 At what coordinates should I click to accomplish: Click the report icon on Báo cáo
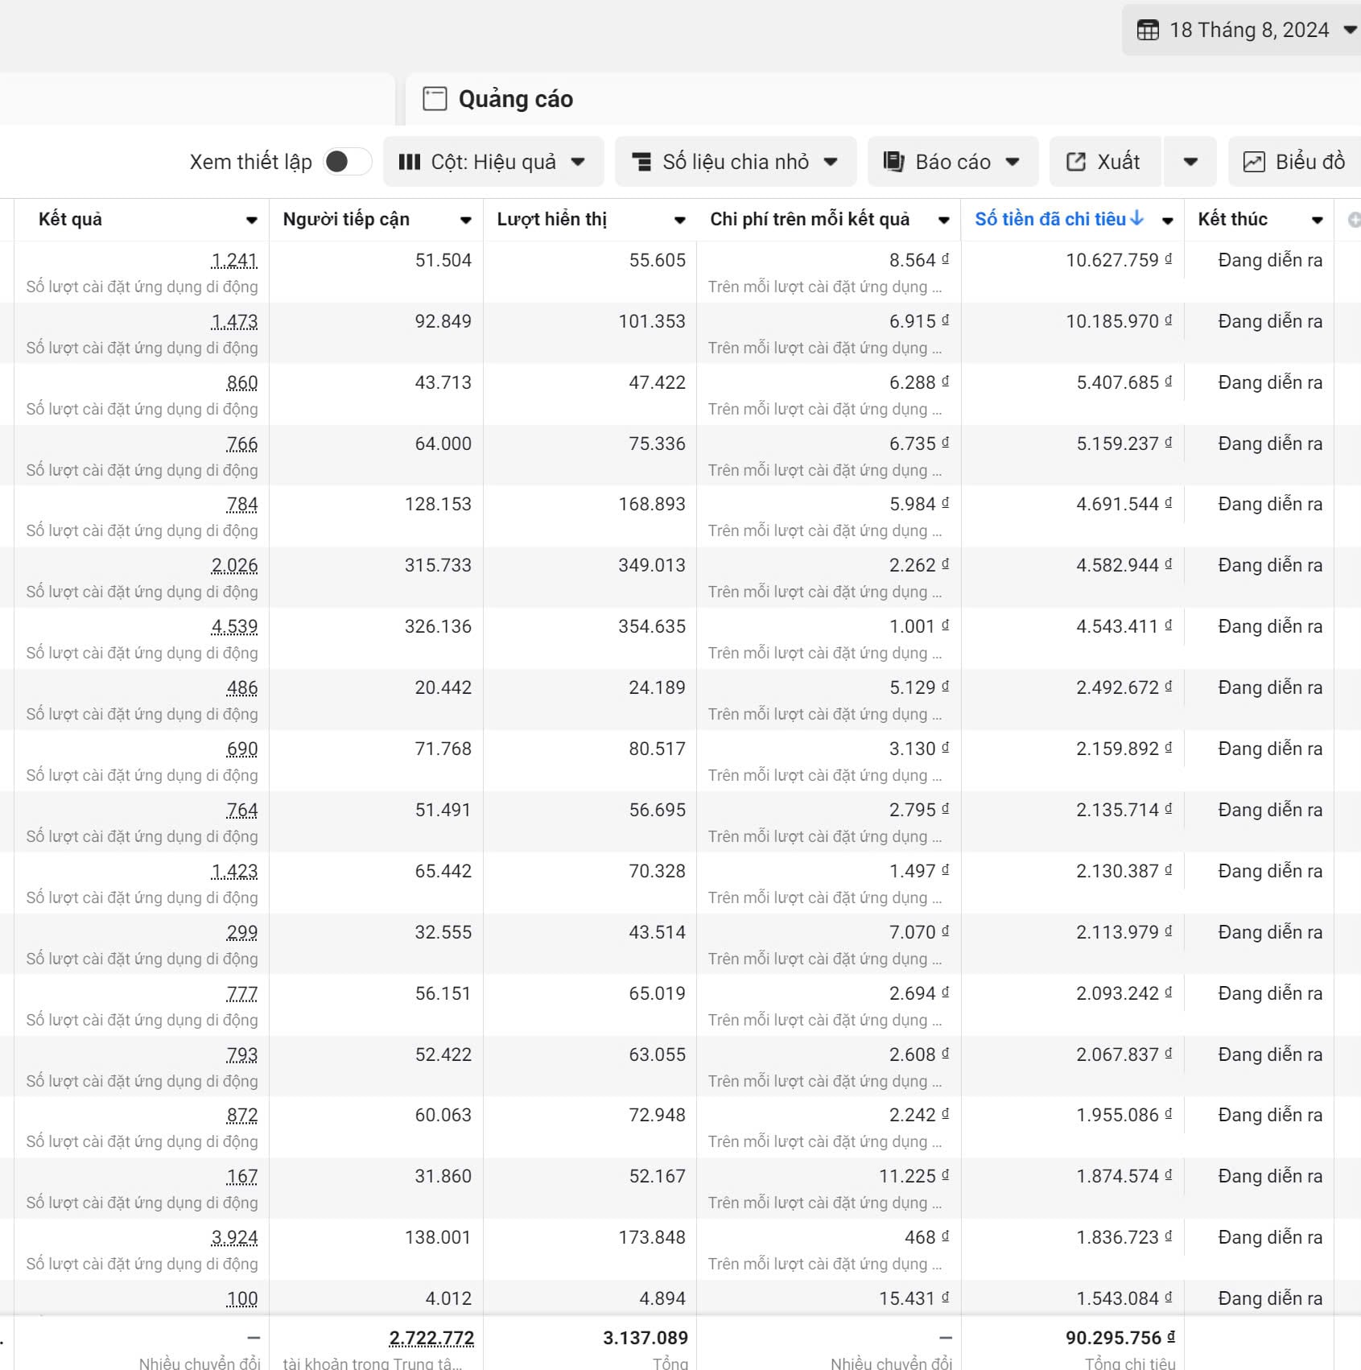tap(893, 162)
